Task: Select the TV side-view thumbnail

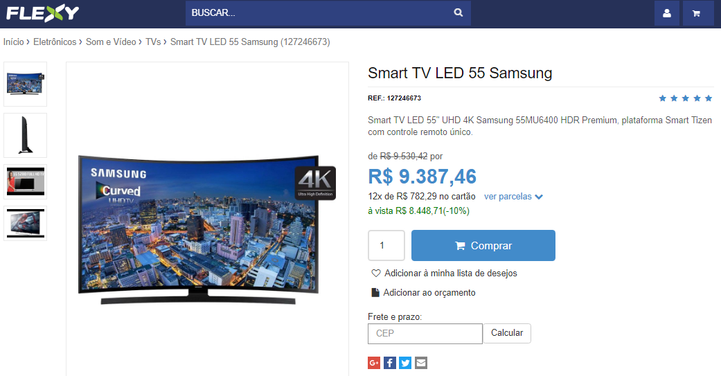Action: point(26,135)
